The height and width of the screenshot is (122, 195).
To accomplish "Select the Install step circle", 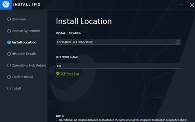I will 9,88.
